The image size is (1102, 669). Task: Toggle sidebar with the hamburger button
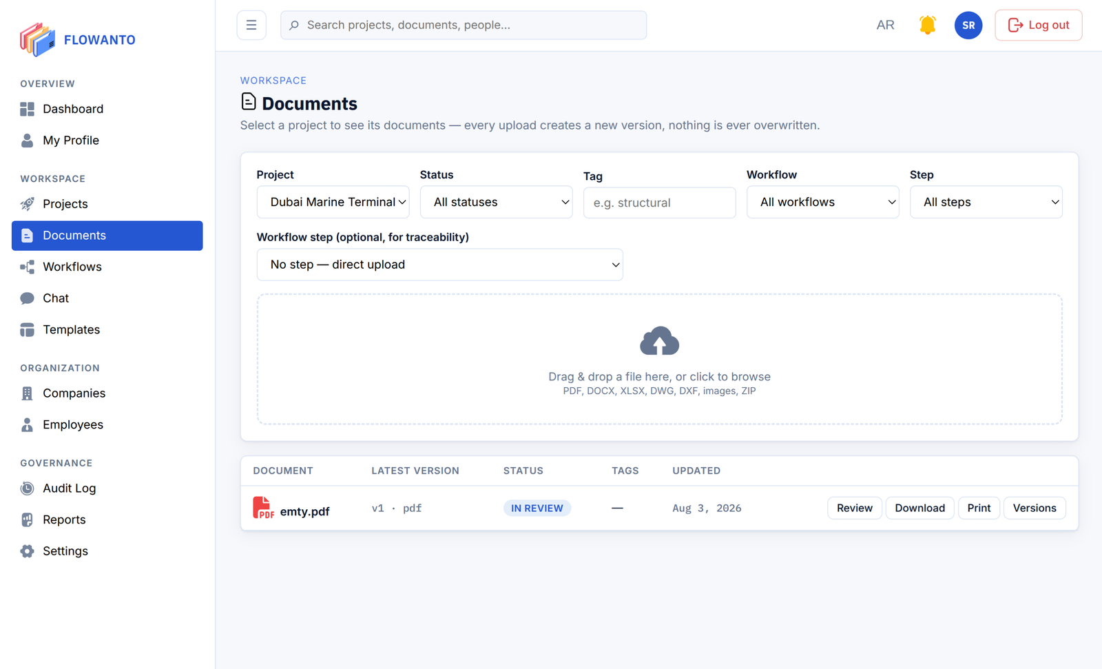pos(251,25)
